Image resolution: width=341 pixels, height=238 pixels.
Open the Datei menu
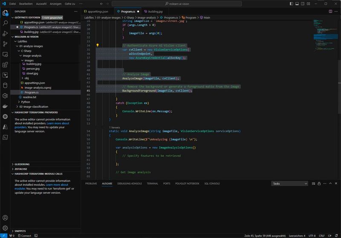pyautogui.click(x=12, y=4)
